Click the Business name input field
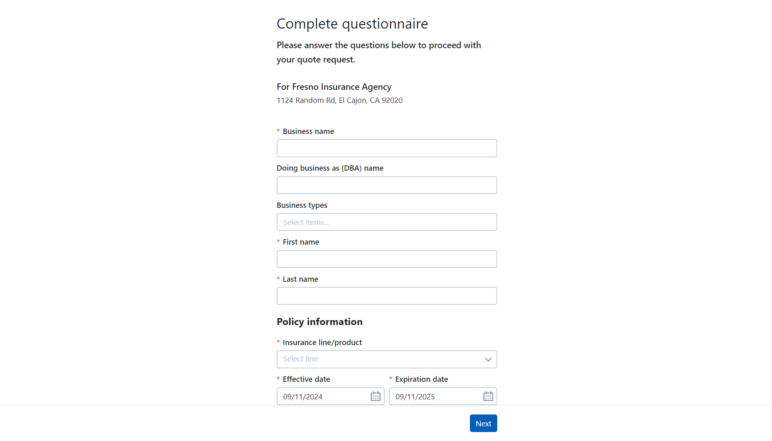 [x=387, y=148]
